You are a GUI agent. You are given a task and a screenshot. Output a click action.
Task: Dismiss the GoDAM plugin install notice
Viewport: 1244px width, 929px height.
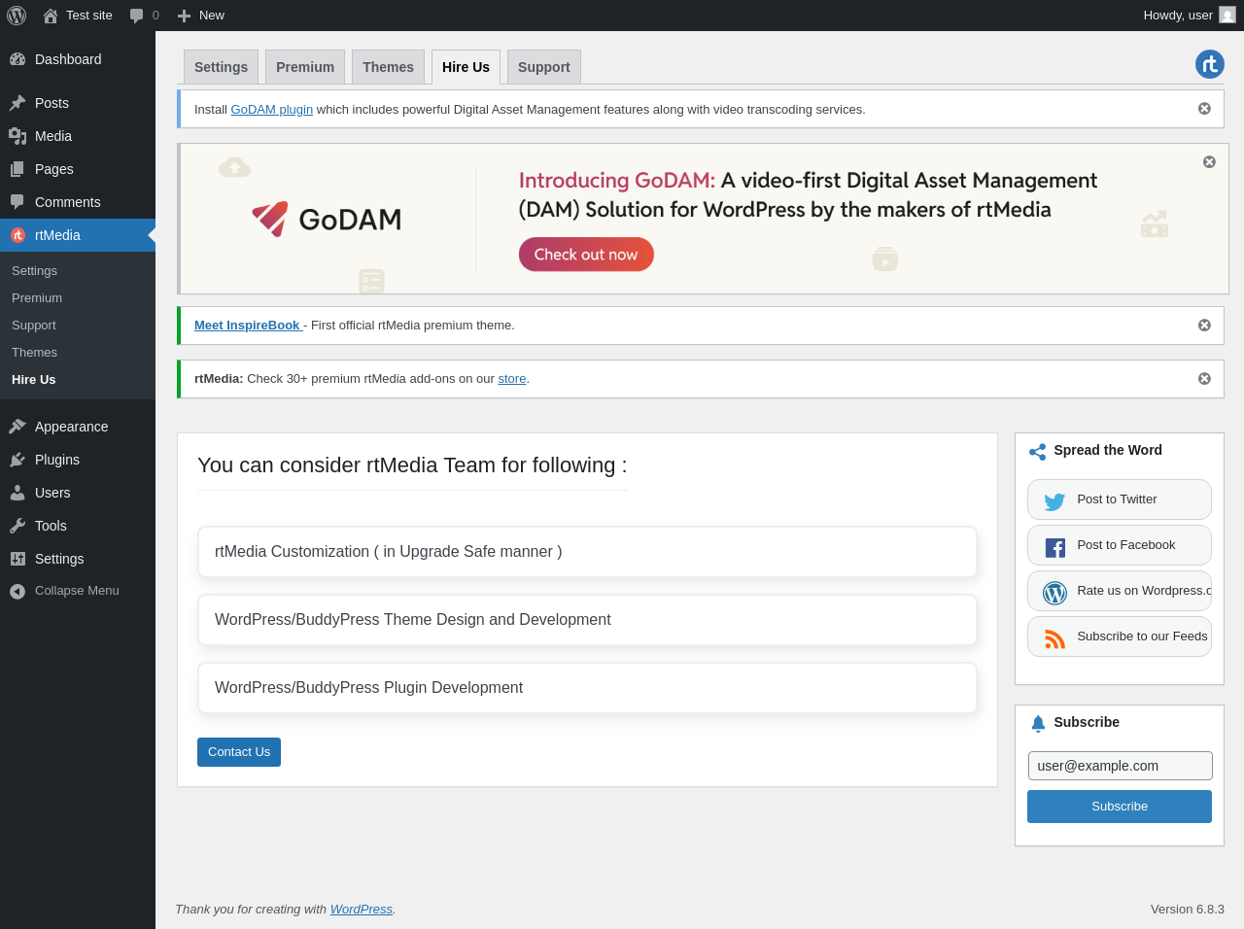1204,109
